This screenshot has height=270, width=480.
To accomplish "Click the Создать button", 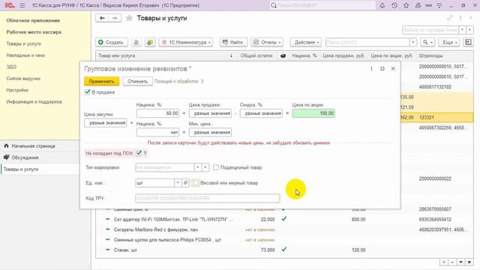I will click(x=112, y=42).
